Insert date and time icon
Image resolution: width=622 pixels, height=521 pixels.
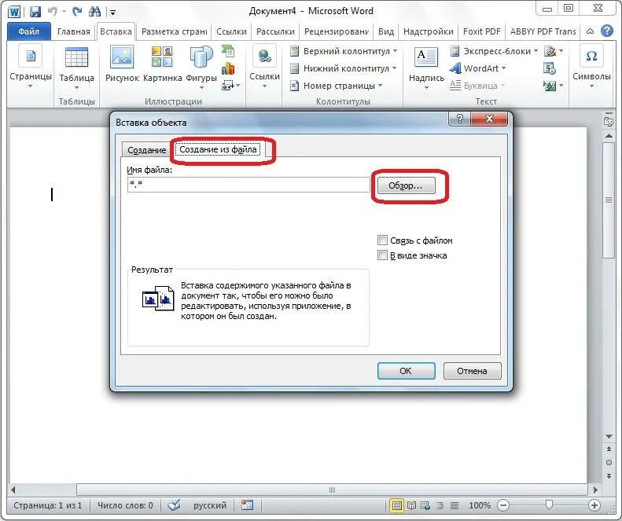(550, 68)
